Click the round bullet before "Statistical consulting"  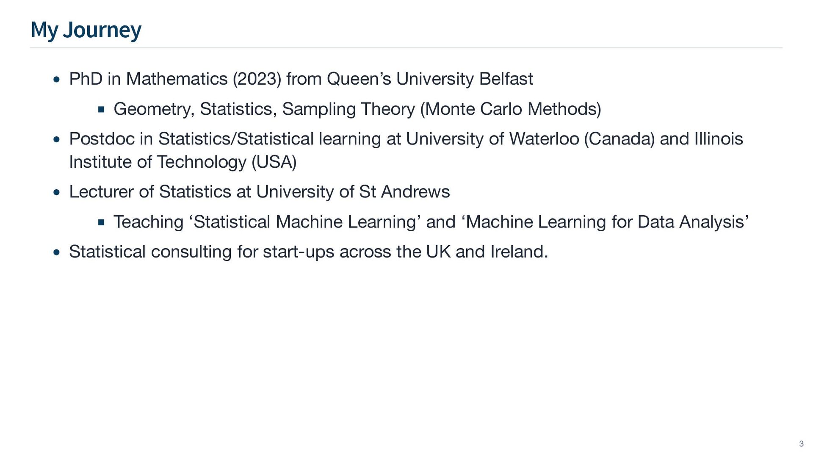[57, 252]
